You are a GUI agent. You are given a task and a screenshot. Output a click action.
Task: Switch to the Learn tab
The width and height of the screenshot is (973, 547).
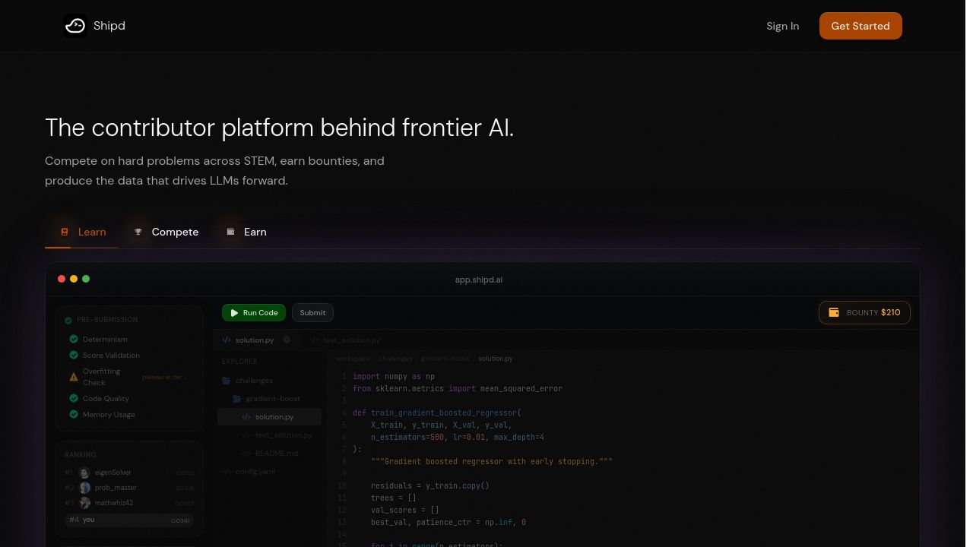point(82,232)
